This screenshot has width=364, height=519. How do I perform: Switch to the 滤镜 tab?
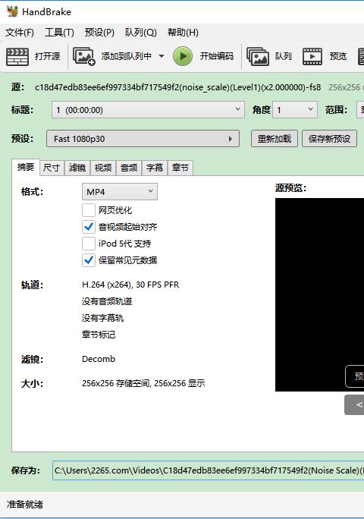point(77,168)
